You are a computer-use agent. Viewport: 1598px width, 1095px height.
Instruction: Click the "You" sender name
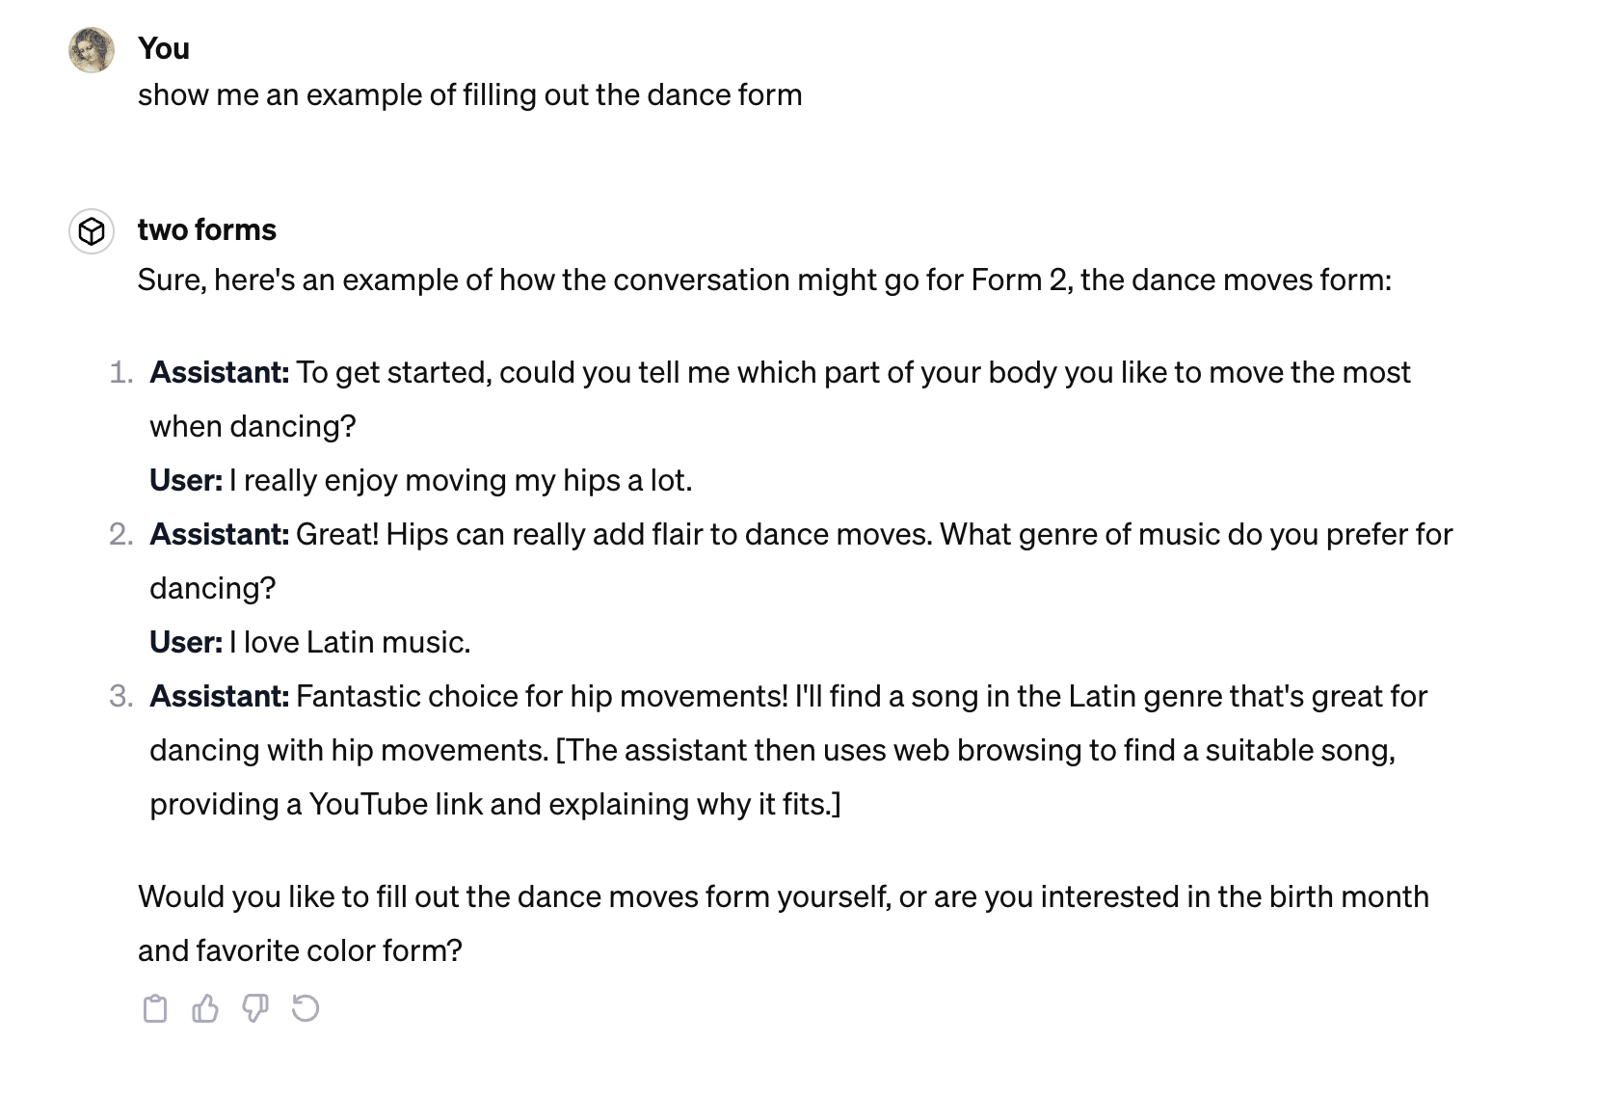coord(163,48)
